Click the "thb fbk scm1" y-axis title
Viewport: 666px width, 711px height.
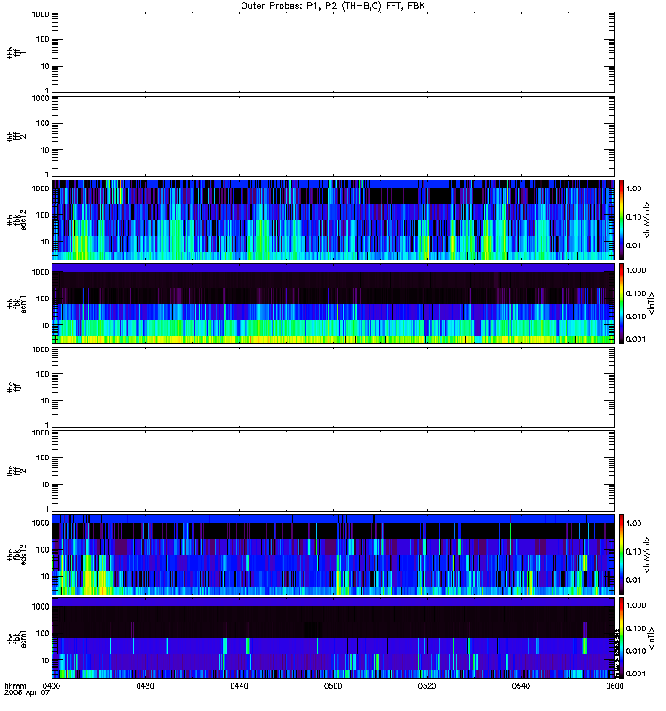click(x=17, y=304)
